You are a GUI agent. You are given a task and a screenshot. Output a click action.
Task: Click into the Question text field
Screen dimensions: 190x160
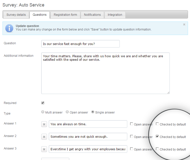click(80, 44)
